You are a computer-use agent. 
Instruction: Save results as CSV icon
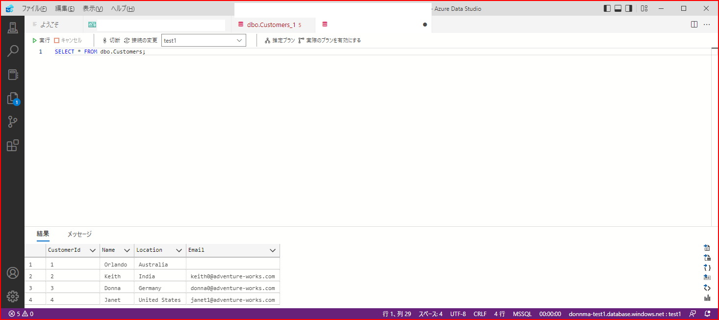click(x=707, y=247)
